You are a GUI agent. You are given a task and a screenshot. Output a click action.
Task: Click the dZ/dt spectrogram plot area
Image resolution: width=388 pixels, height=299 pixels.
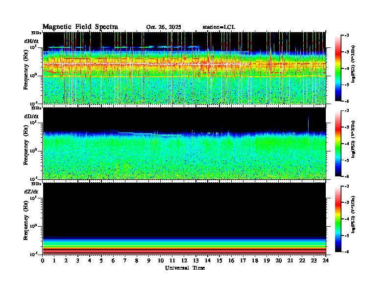click(184, 219)
